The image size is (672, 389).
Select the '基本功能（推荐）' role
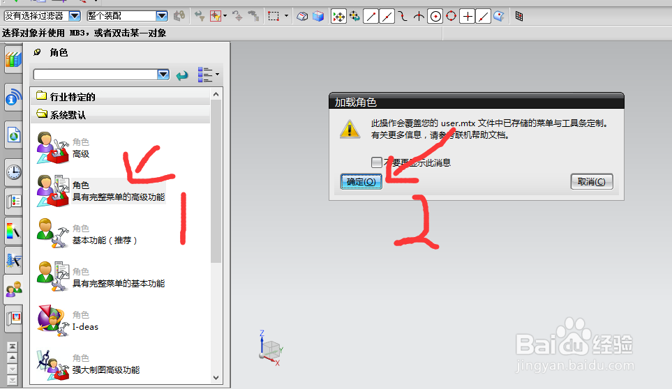tap(87, 234)
